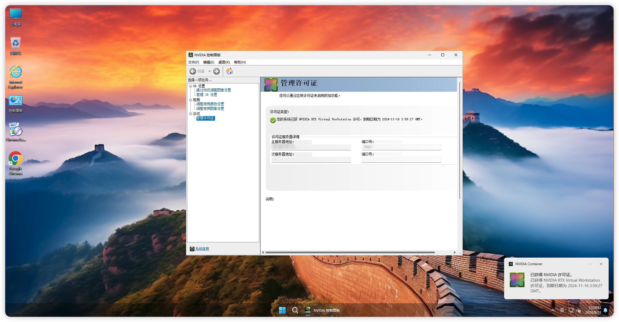
Task: Maximize the NVIDIA 控制面板 window
Action: click(443, 55)
